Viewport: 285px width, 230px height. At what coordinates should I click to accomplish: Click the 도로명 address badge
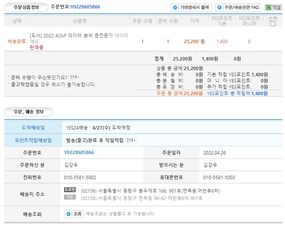70,190
